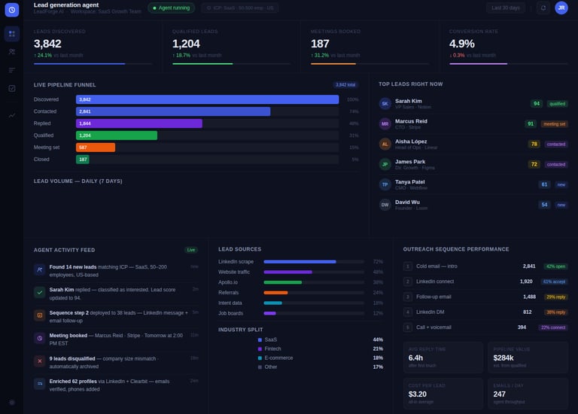Click the Discovered funnel bar

[x=207, y=99]
